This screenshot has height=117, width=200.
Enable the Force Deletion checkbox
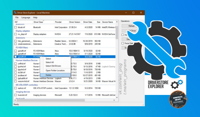pyautogui.click(x=123, y=43)
